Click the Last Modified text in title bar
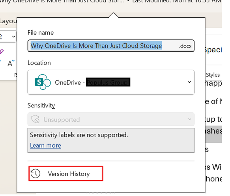 click(x=177, y=2)
